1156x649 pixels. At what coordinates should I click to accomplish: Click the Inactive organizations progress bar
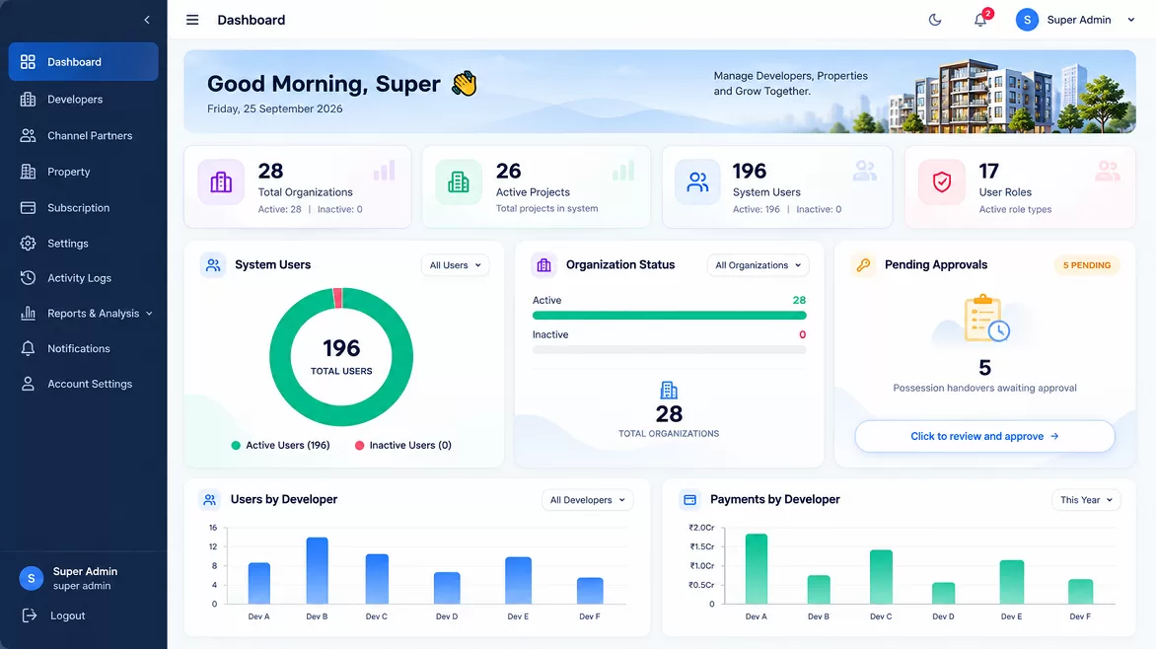[670, 349]
